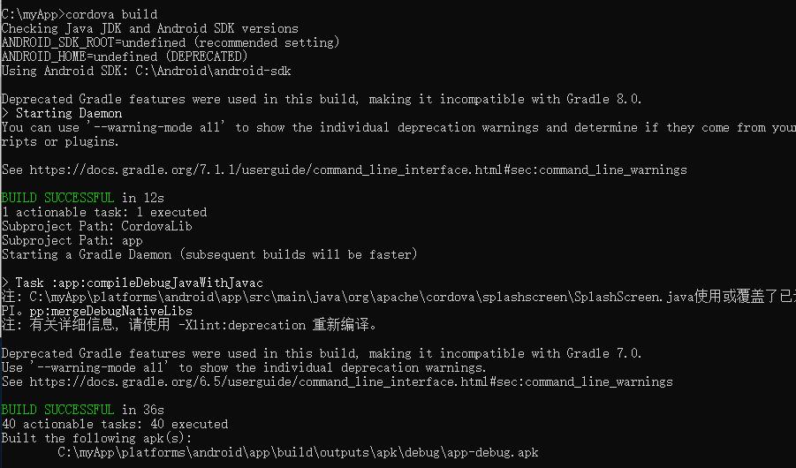Click 'BUILD SUCCESSFUL in 12s' message
Screen dimensions: 796x468
click(x=82, y=198)
